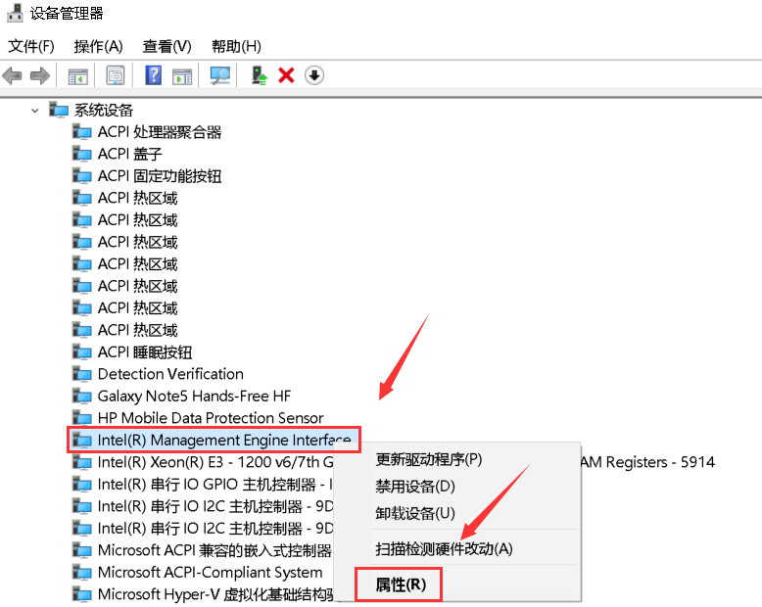Screen dimensions: 762x607
Task: Select ACPI 盖子 device
Action: point(129,154)
